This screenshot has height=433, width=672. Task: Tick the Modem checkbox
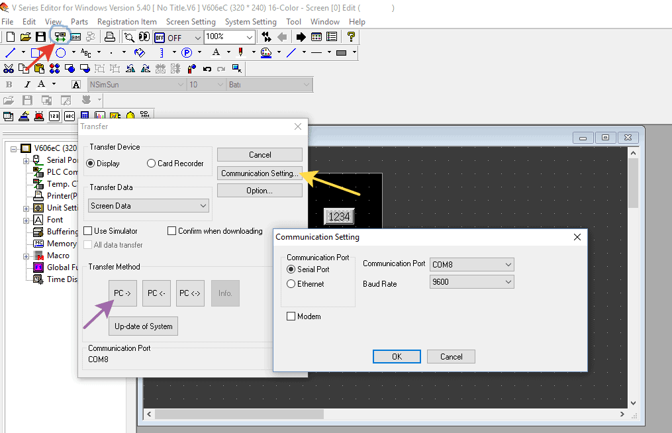pyautogui.click(x=291, y=316)
